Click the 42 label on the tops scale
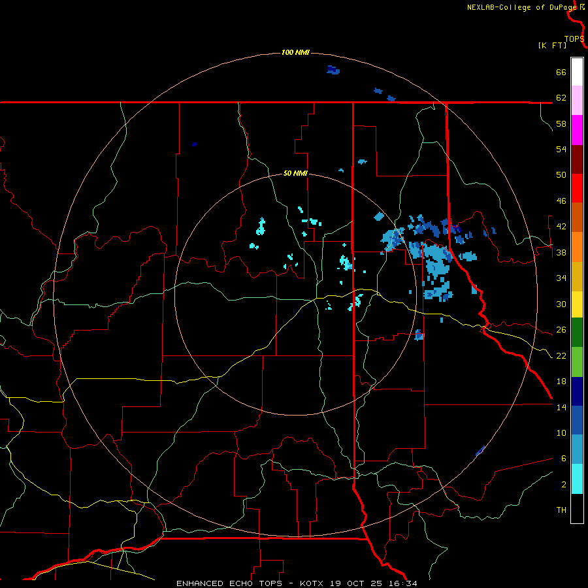 (x=561, y=227)
